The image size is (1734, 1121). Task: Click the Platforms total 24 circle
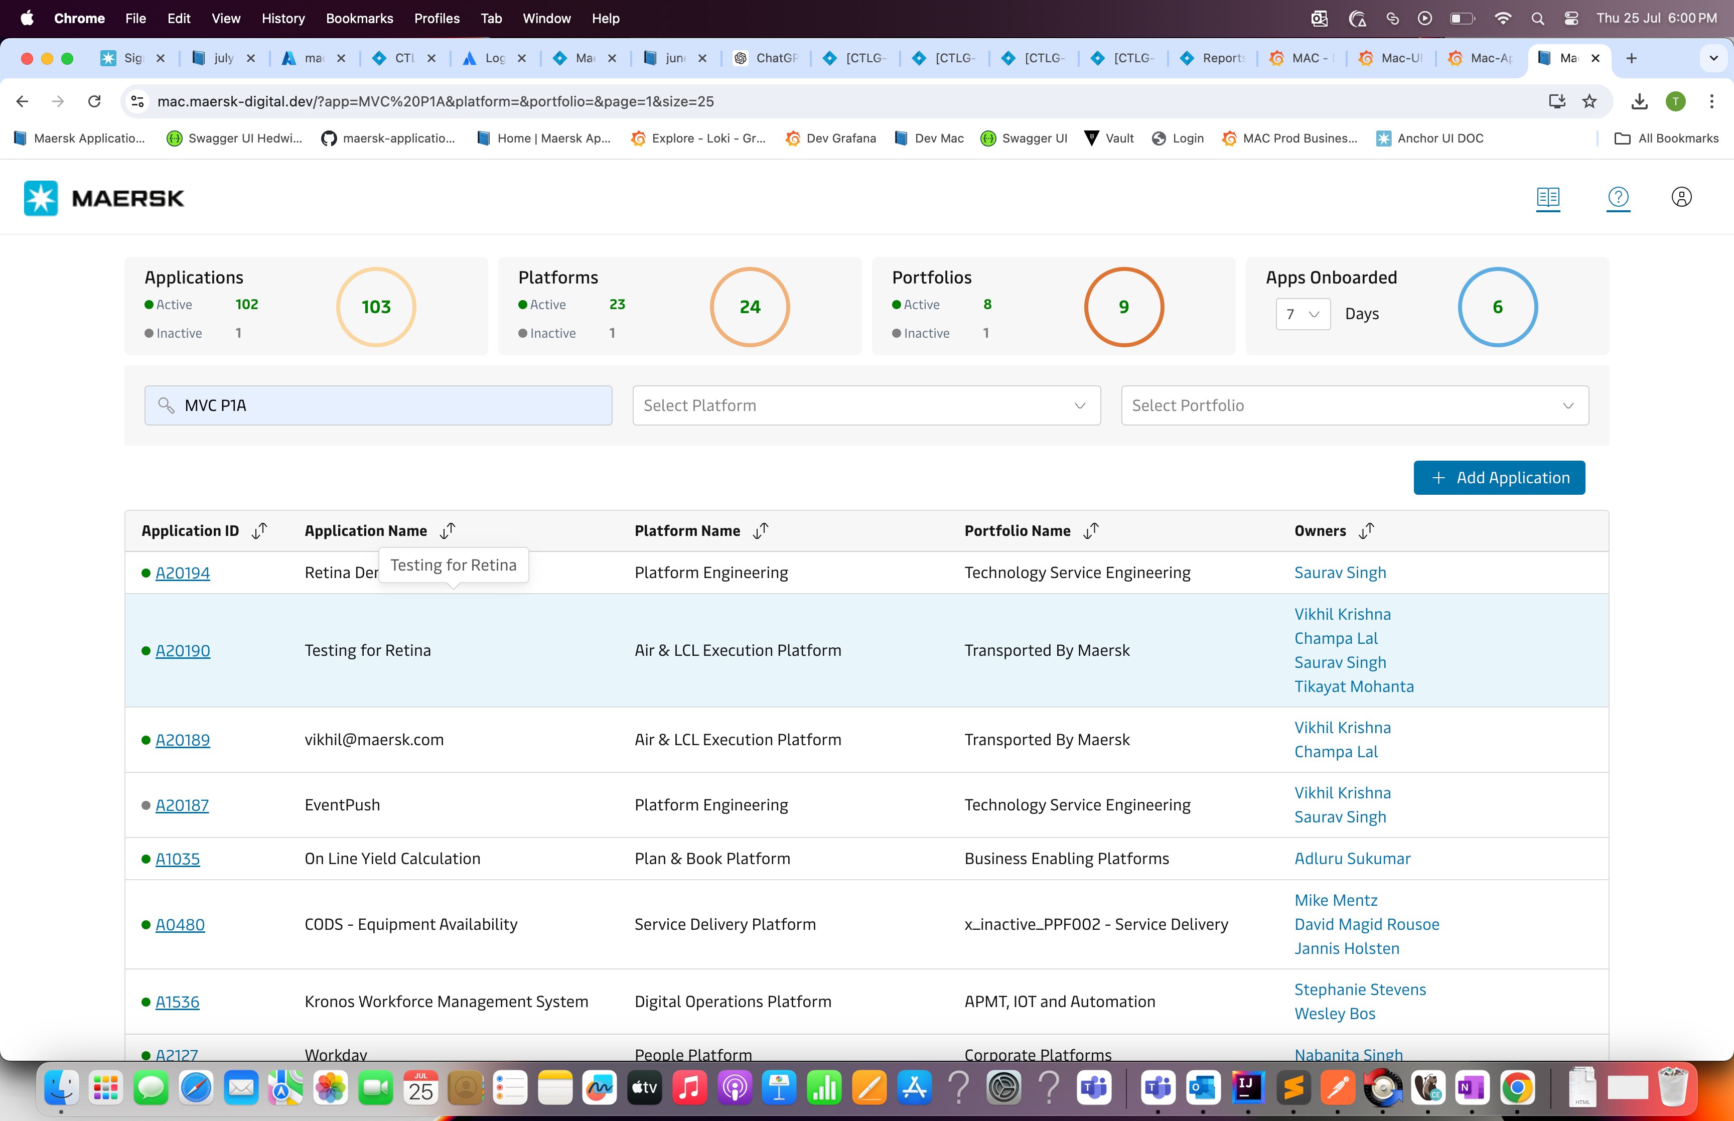coord(750,307)
